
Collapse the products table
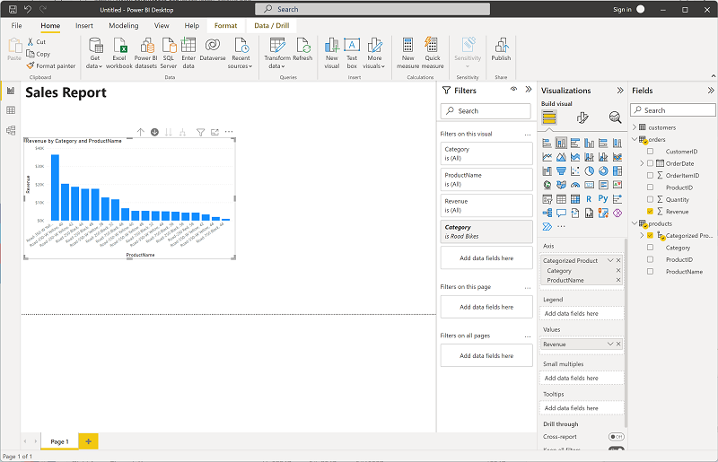tap(635, 223)
